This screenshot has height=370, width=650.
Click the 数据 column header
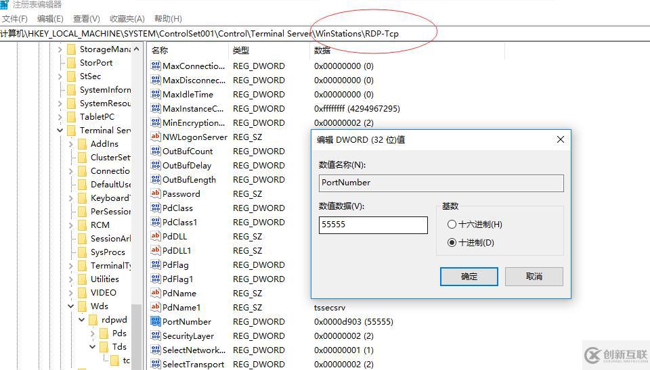[407, 51]
